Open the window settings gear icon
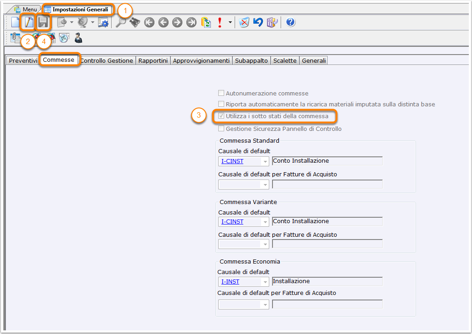This screenshot has width=472, height=334. pos(103,23)
